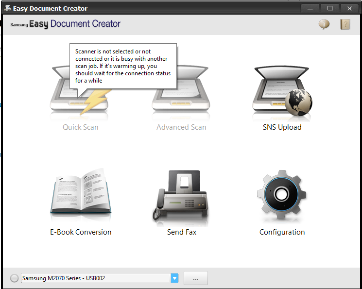The image size is (362, 289).
Task: Show program information speech-bubble icon
Action: tap(324, 24)
